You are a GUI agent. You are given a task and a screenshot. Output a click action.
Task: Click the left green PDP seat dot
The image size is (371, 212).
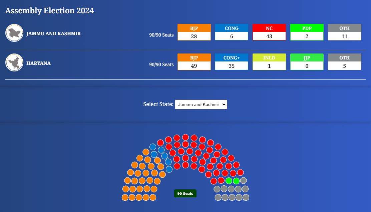[229, 181]
